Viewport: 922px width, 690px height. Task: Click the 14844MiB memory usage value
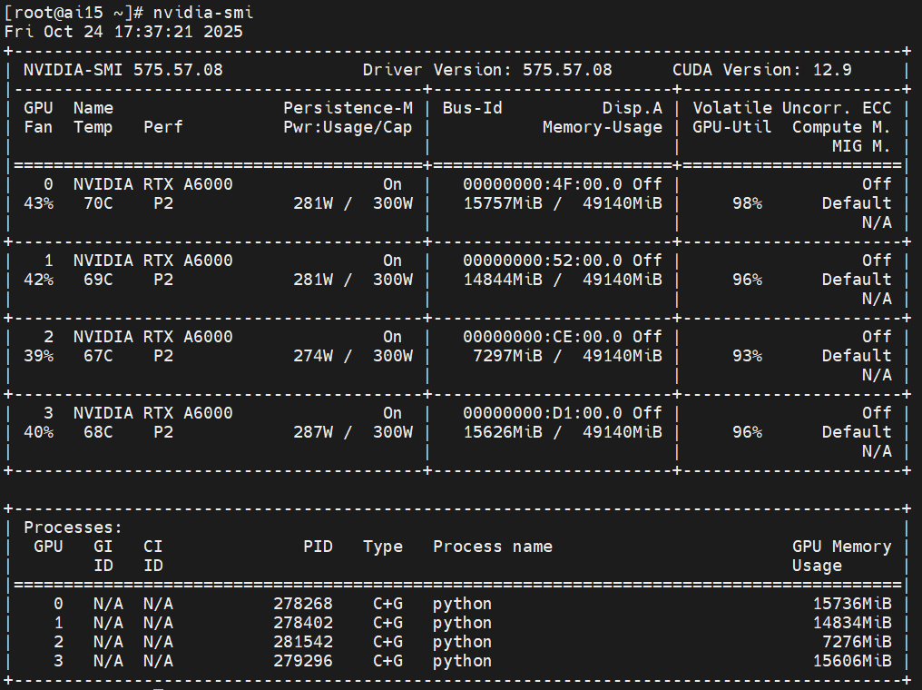pyautogui.click(x=503, y=280)
